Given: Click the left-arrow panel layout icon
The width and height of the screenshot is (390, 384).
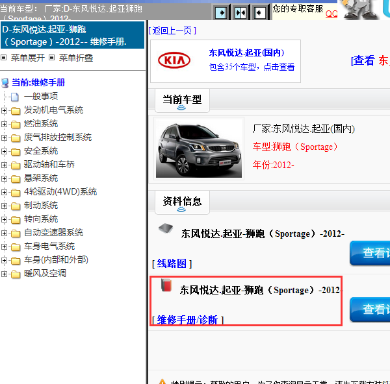Looking at the screenshot, I should [x=260, y=12].
